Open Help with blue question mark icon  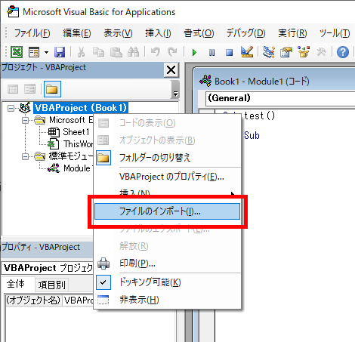[343, 52]
